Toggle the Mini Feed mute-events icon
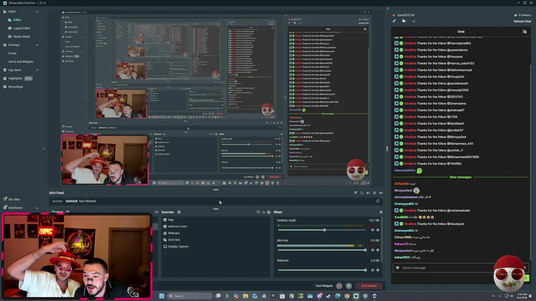Image resolution: width=536 pixels, height=301 pixels. pos(374,193)
